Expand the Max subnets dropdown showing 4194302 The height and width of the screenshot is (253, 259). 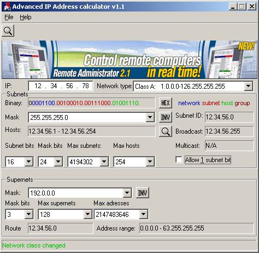tap(104, 162)
